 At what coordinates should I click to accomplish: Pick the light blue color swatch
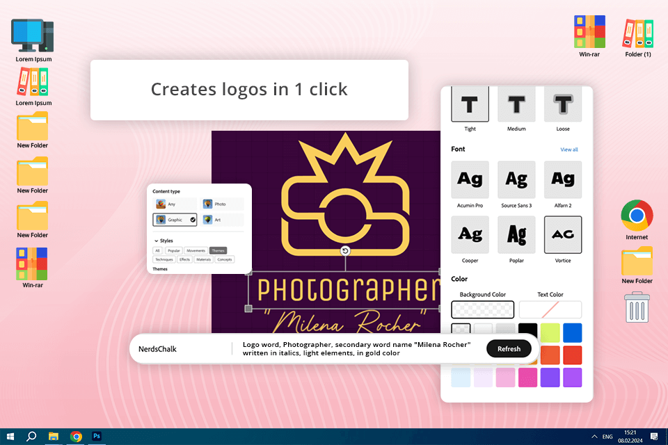coord(461,378)
